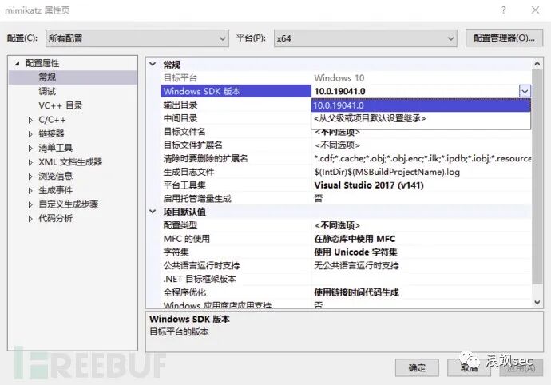Select the 启用托管增量生成 property row

point(346,199)
